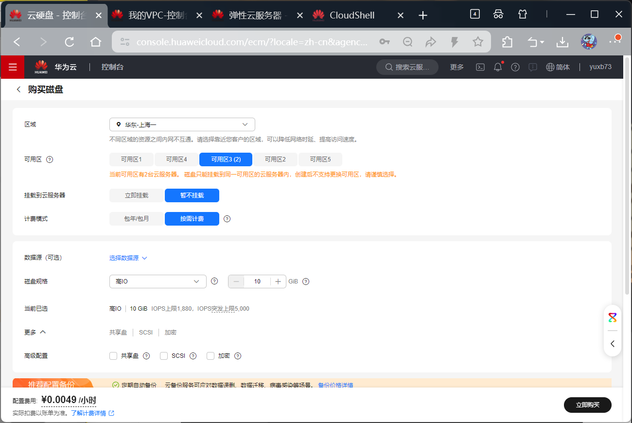Check the 共享盘 checkbox
This screenshot has width=632, height=423.
point(113,356)
